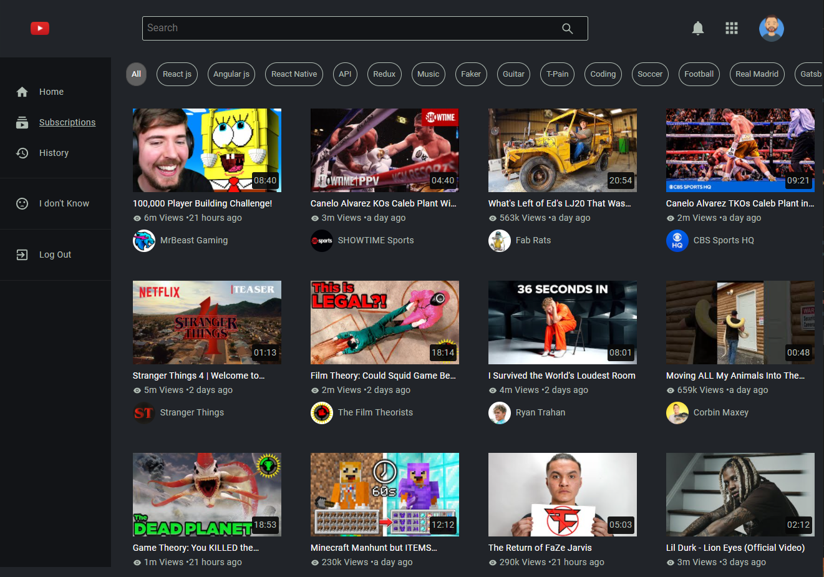Select the React Native category chip

[294, 74]
